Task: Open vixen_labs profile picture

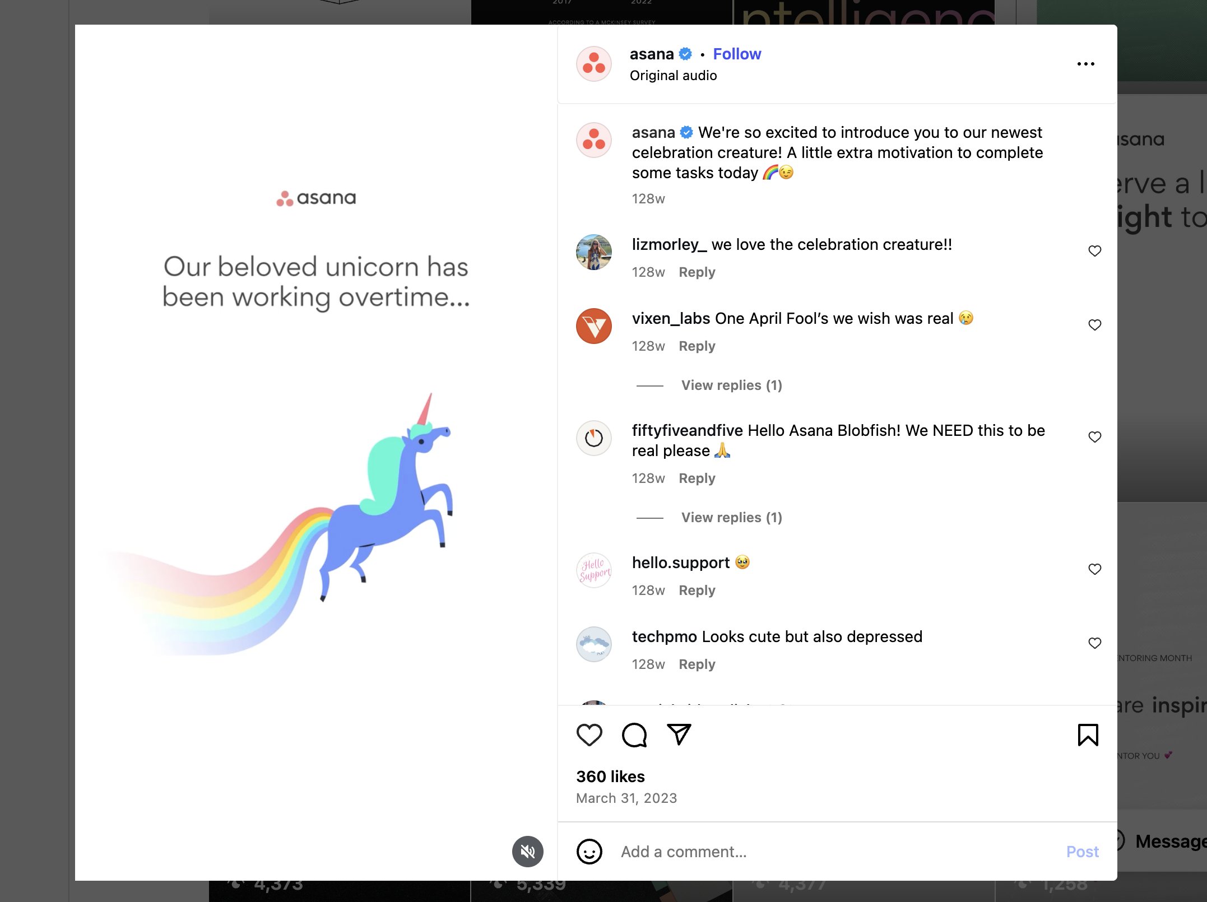Action: pos(594,326)
